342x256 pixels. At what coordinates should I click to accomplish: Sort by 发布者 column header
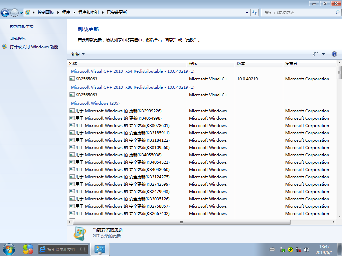coord(310,64)
